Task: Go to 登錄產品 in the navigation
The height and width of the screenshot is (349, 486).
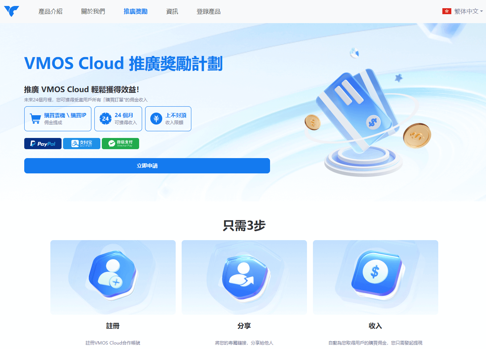Action: (208, 12)
